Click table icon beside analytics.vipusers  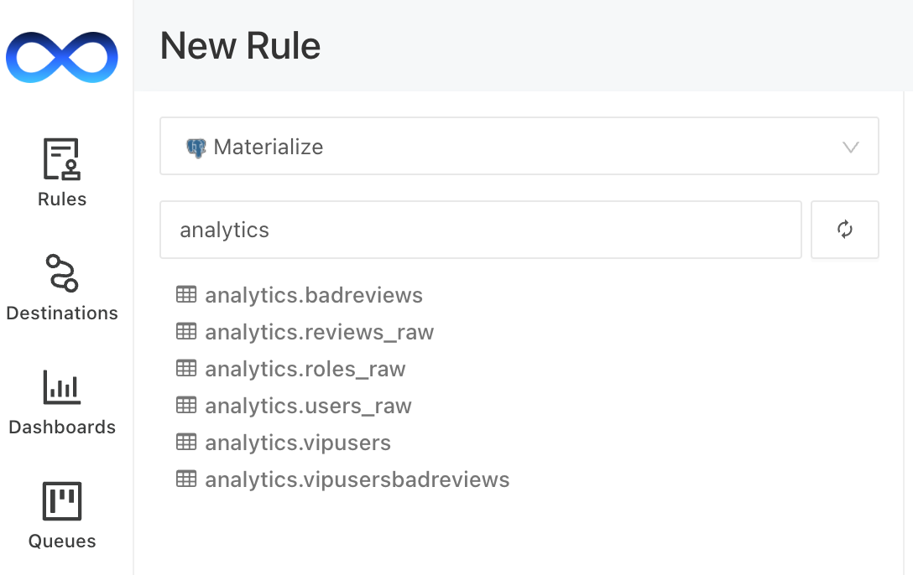(185, 443)
